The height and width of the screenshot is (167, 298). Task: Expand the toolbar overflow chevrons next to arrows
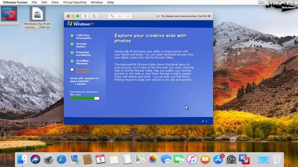pos(128,16)
